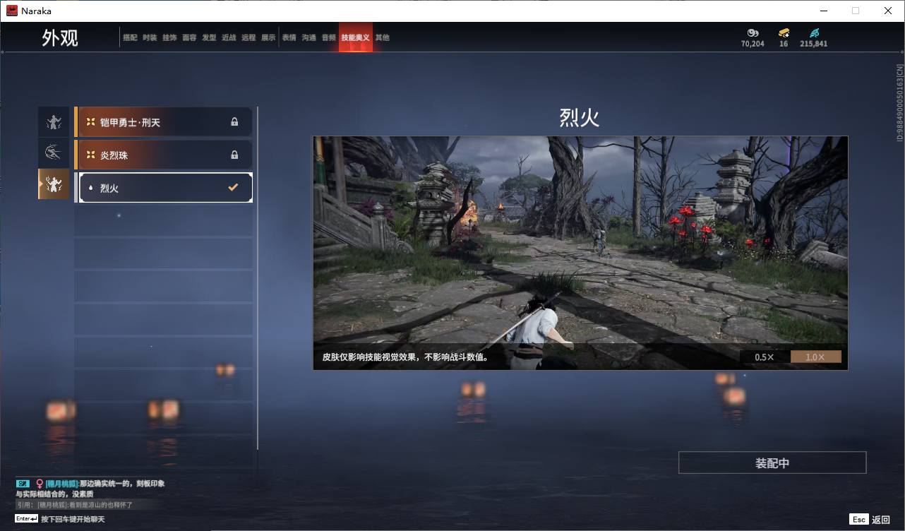905x531 pixels.
Task: Click the 装配中 equip button
Action: tap(772, 463)
